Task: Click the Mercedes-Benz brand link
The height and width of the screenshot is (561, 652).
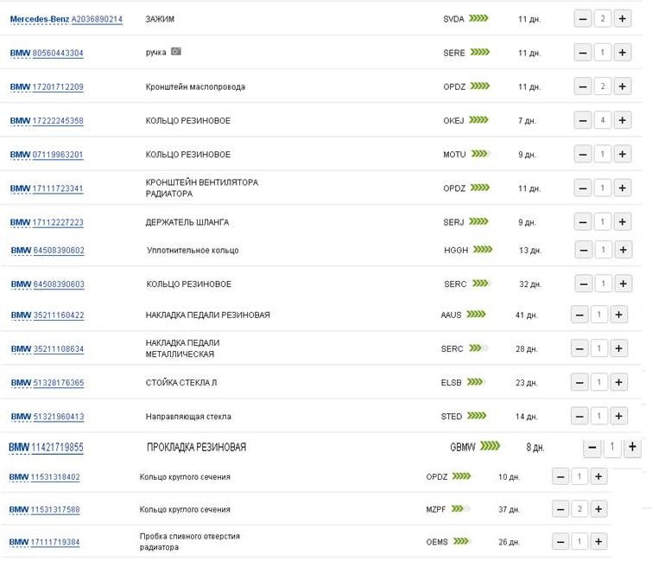Action: [x=39, y=19]
